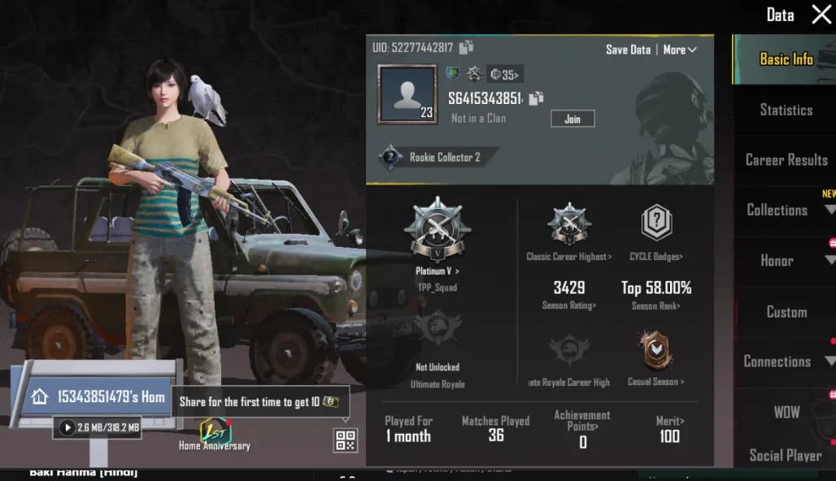
Task: View the Platinum V tier emblem
Action: coord(438,229)
